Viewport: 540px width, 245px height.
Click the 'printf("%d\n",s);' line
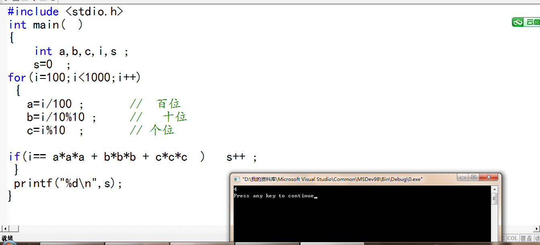pyautogui.click(x=68, y=183)
